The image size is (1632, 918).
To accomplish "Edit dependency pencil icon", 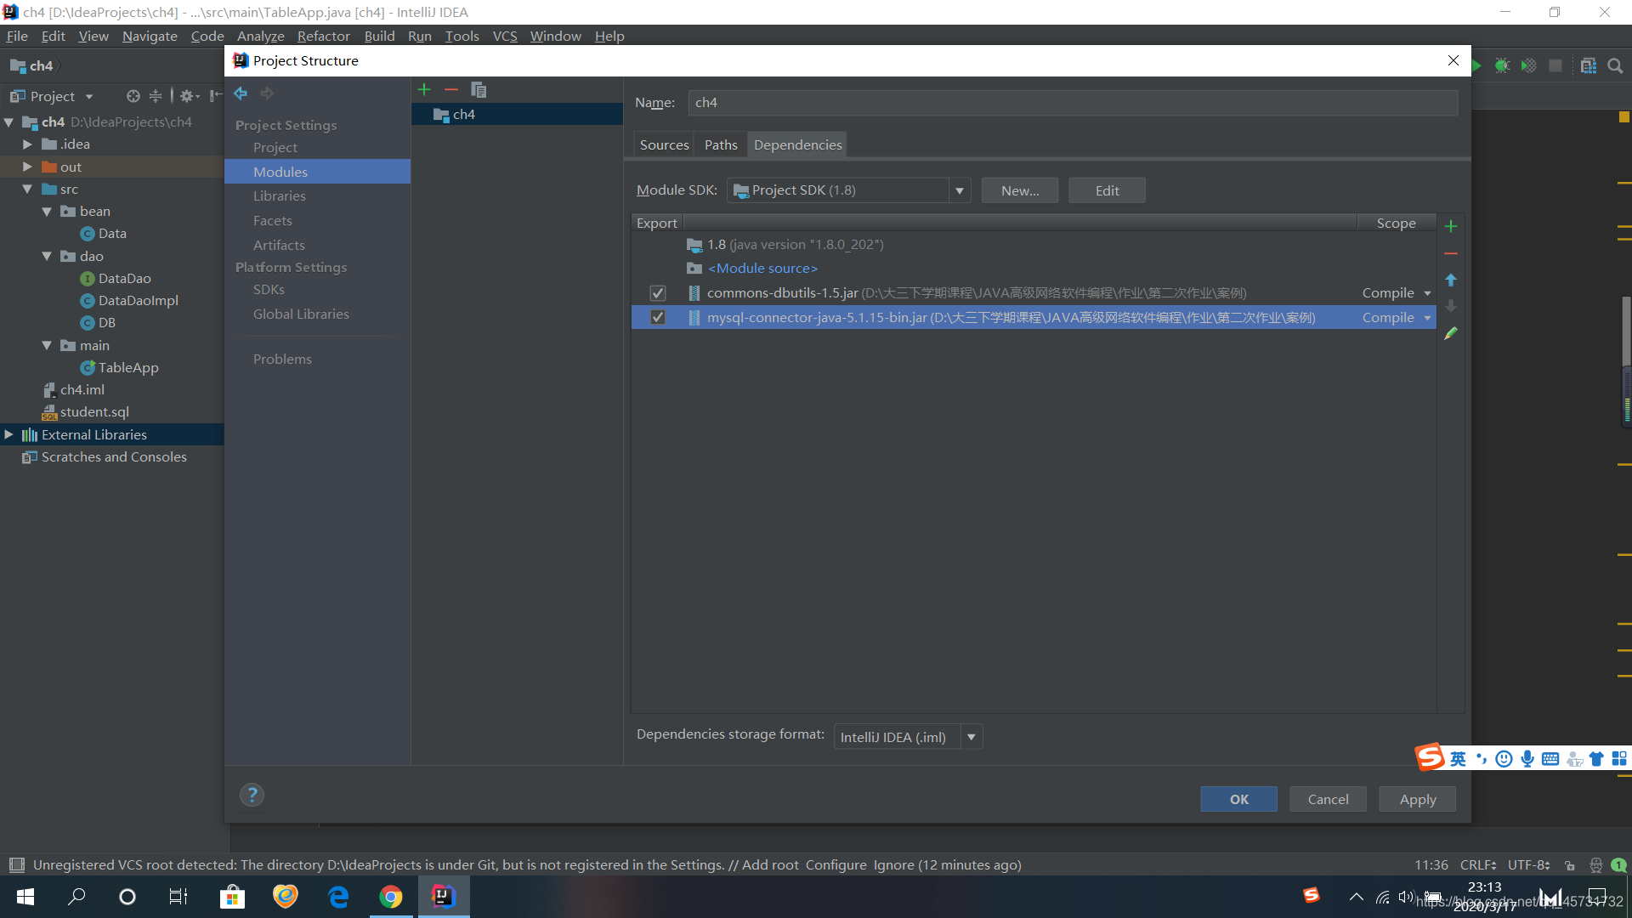I will click(1451, 333).
